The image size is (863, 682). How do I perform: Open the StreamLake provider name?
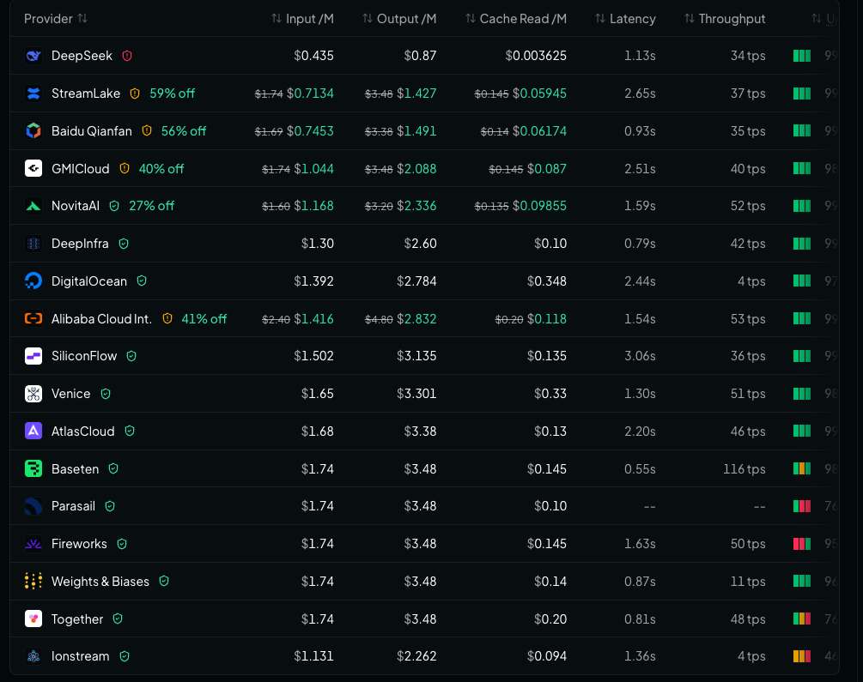86,94
